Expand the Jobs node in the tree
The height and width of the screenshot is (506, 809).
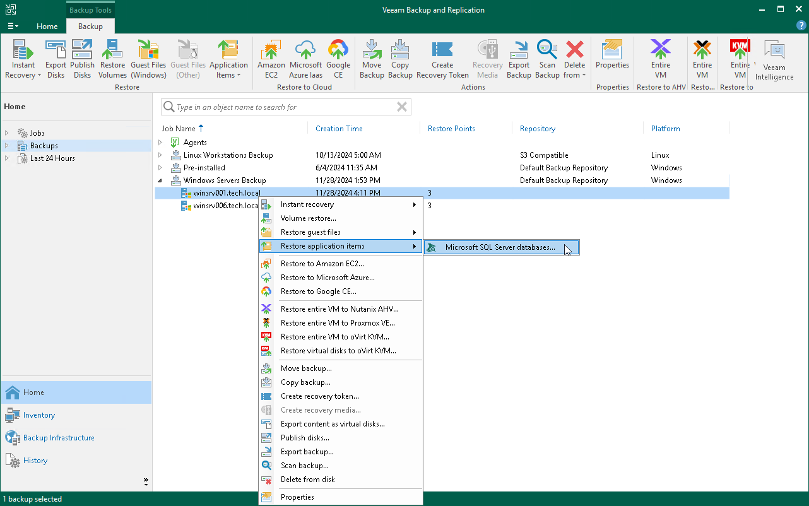coord(6,132)
